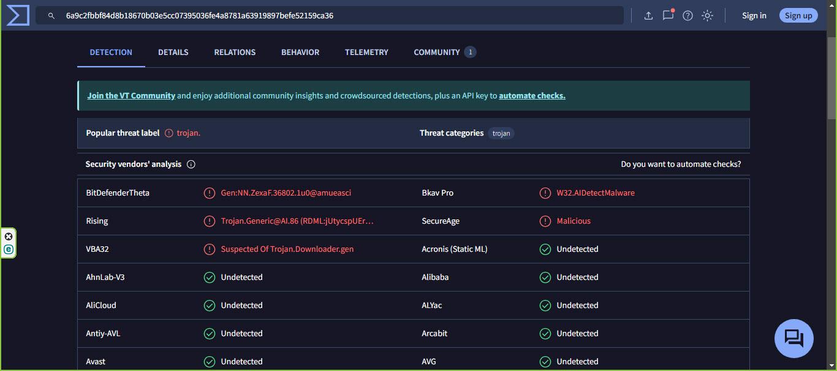This screenshot has width=837, height=371.
Task: Open the floating chat bubble button
Action: pyautogui.click(x=794, y=339)
